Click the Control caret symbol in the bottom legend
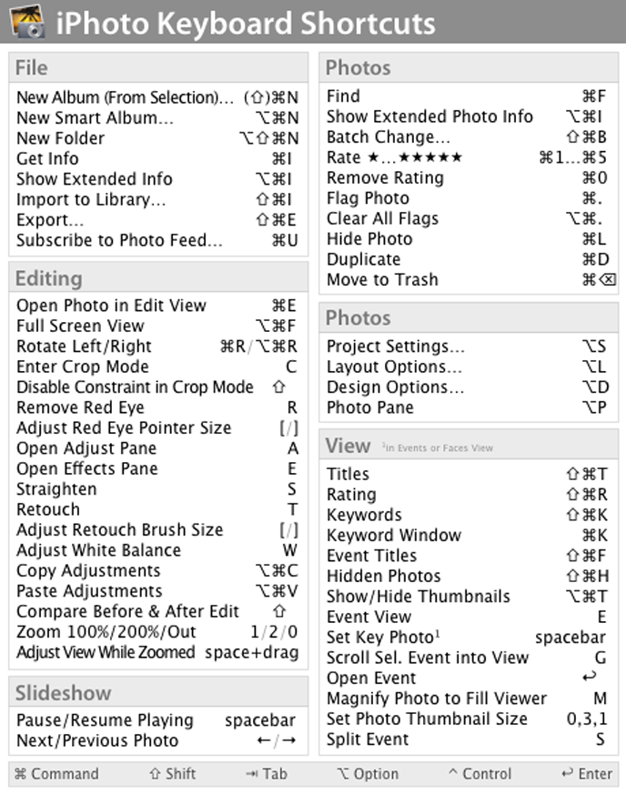626x794 pixels. tap(452, 774)
